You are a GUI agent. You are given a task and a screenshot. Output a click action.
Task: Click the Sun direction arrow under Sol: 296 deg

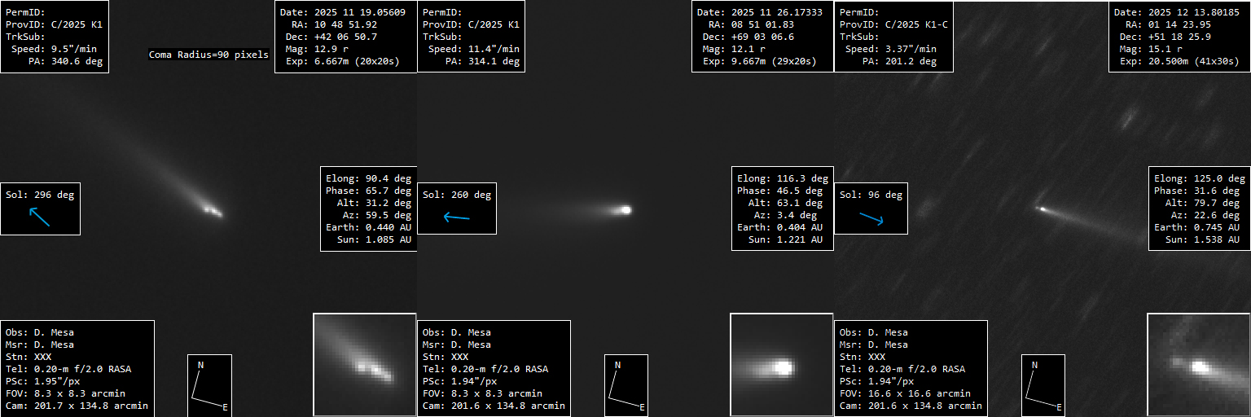click(x=40, y=217)
